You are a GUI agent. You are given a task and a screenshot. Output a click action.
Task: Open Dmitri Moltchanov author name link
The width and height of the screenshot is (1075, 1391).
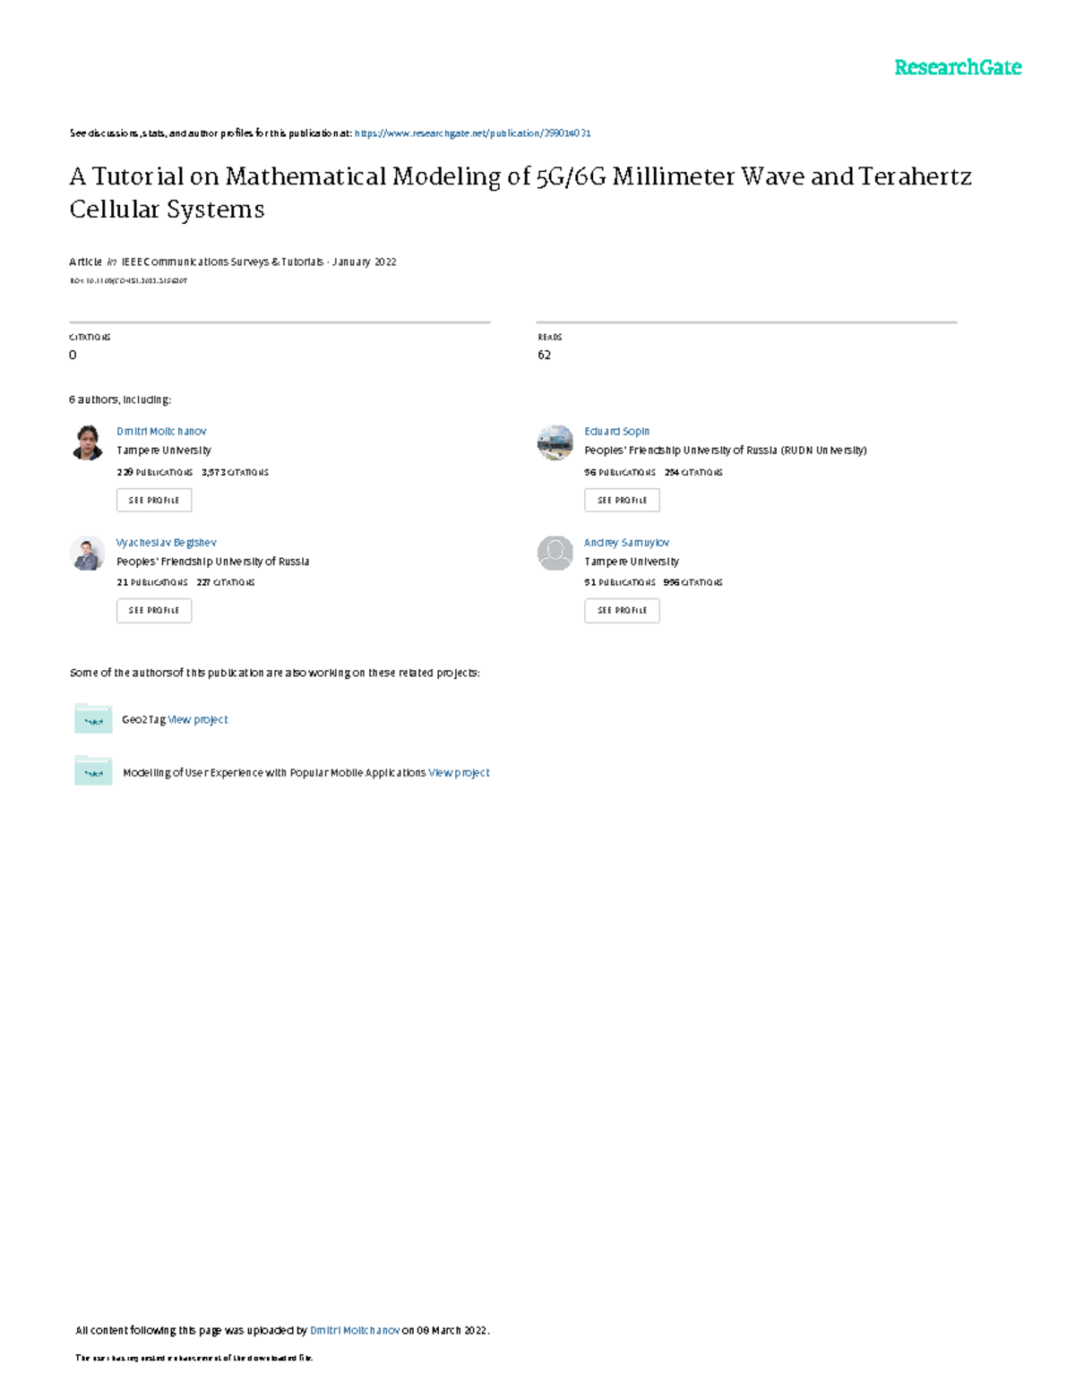[161, 432]
